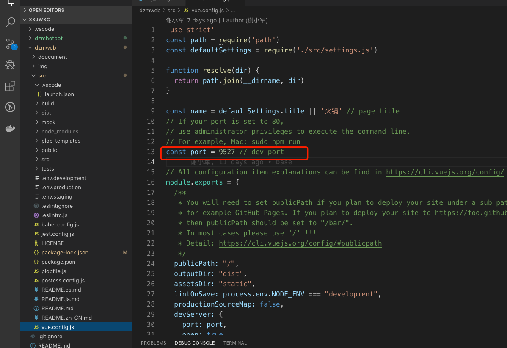
Task: Switch to the TERMINAL panel tab
Action: coord(235,343)
